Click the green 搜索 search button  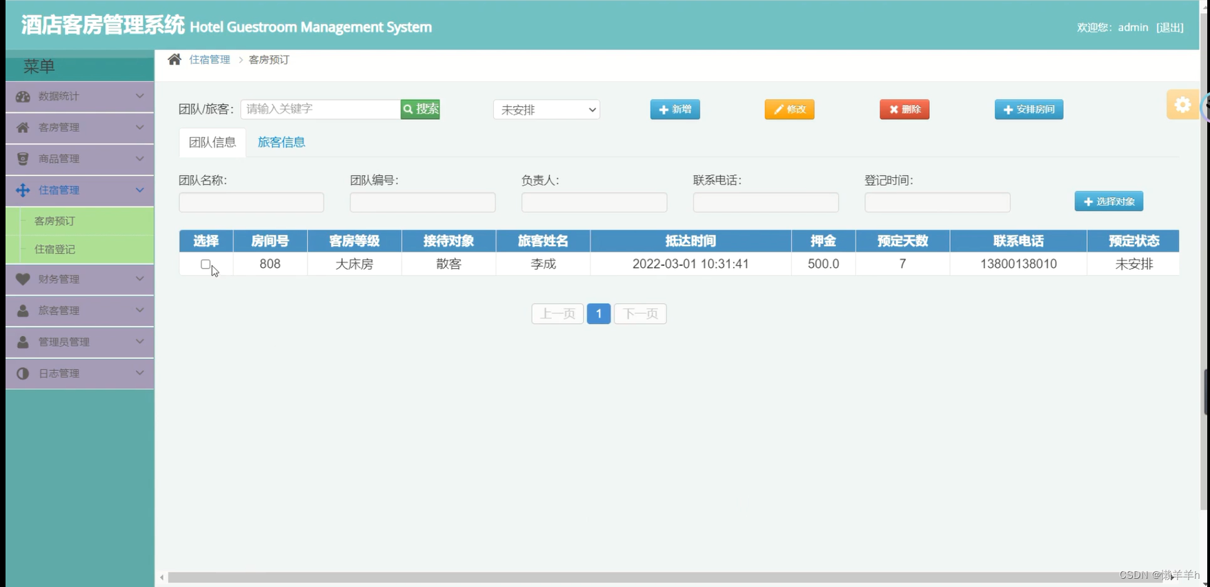tap(420, 109)
